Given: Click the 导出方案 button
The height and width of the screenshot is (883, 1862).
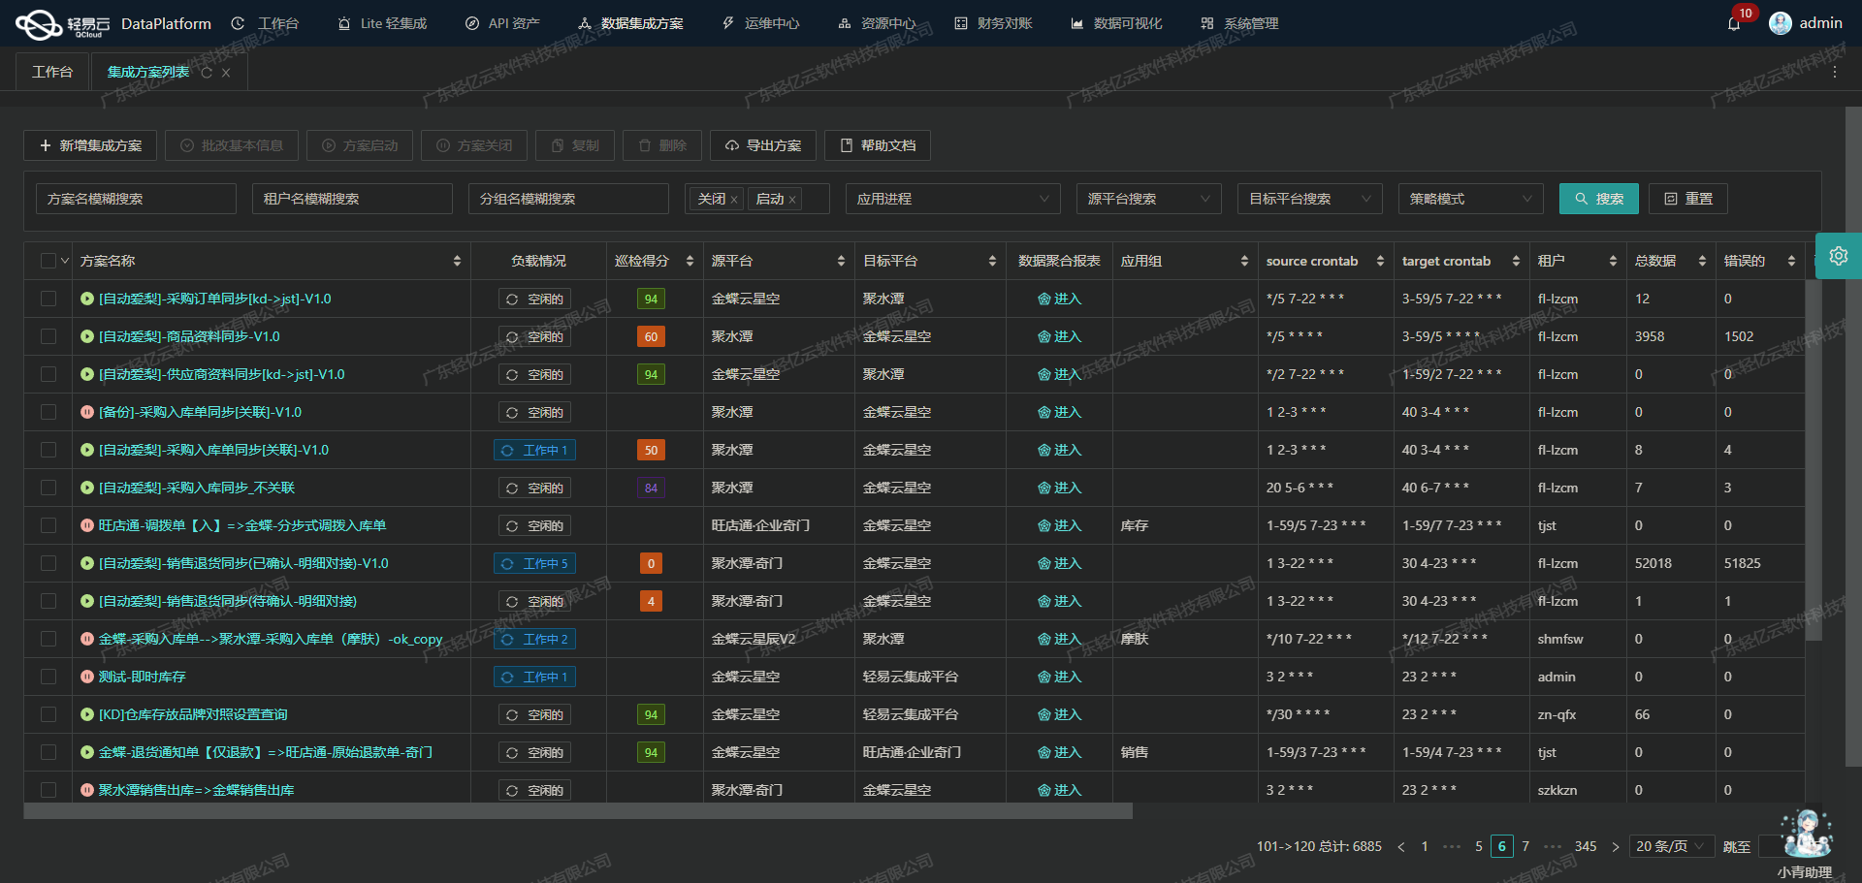Looking at the screenshot, I should click(x=763, y=145).
